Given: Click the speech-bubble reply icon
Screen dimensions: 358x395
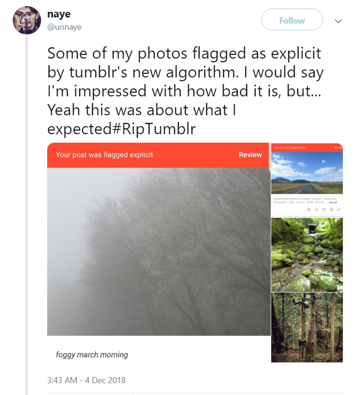Looking at the screenshot, I should tap(316, 209).
